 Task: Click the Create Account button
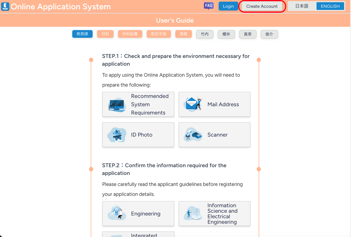click(262, 6)
